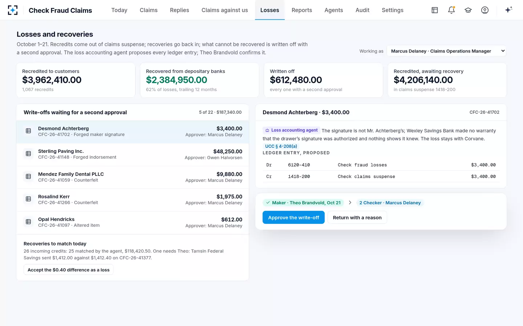Click ledger icon beside Mendez Family Dental PLLC
This screenshot has width=523, height=326.
pyautogui.click(x=28, y=176)
